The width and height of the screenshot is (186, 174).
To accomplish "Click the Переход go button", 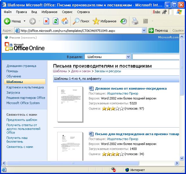I will (158, 30).
